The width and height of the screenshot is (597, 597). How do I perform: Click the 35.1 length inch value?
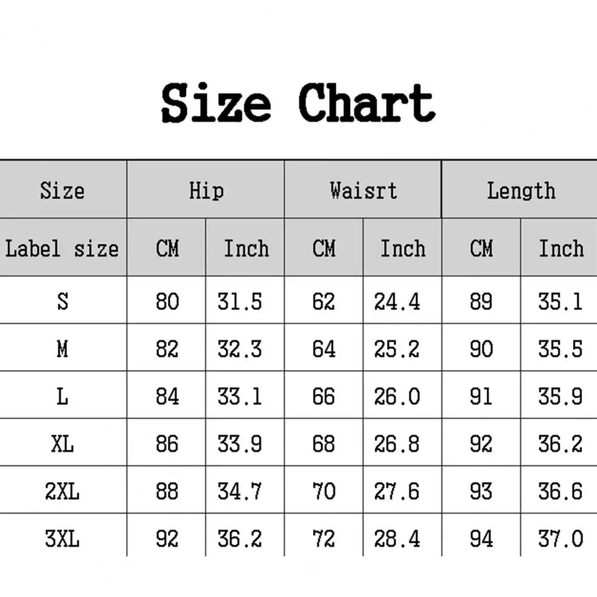[559, 302]
